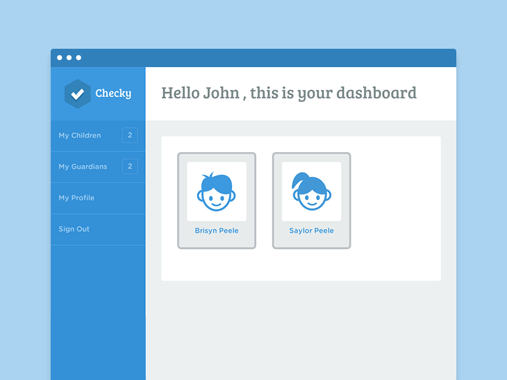
Task: Click the first window control dot
Action: (60, 58)
